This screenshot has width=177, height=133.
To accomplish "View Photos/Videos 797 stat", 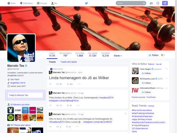I will pyautogui.click(x=65, y=55).
